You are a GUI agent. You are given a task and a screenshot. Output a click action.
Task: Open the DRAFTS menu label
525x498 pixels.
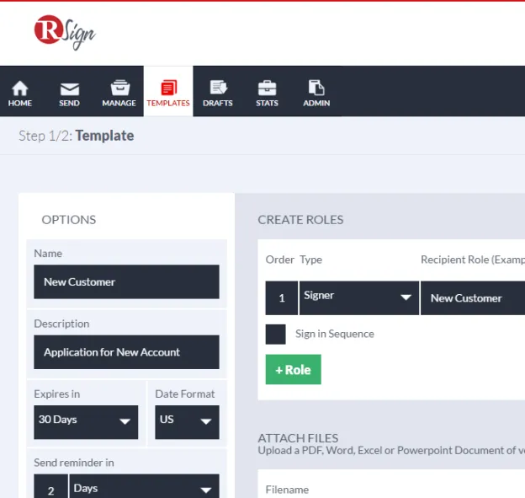pyautogui.click(x=218, y=104)
